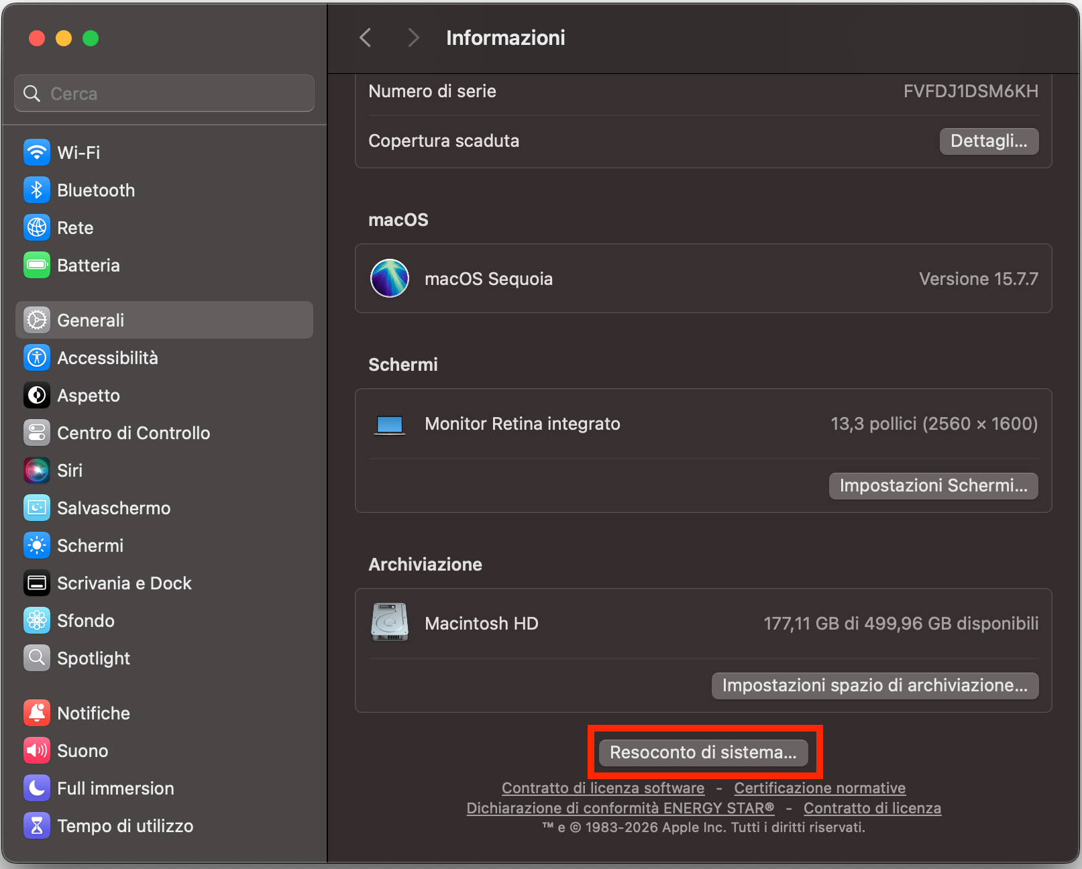Select the Sfondo wallpaper icon
The height and width of the screenshot is (869, 1082).
(x=37, y=620)
